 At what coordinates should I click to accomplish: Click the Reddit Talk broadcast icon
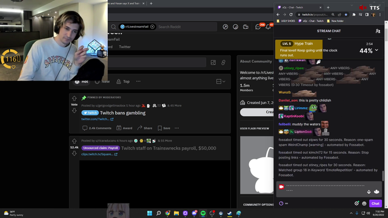tap(246, 27)
